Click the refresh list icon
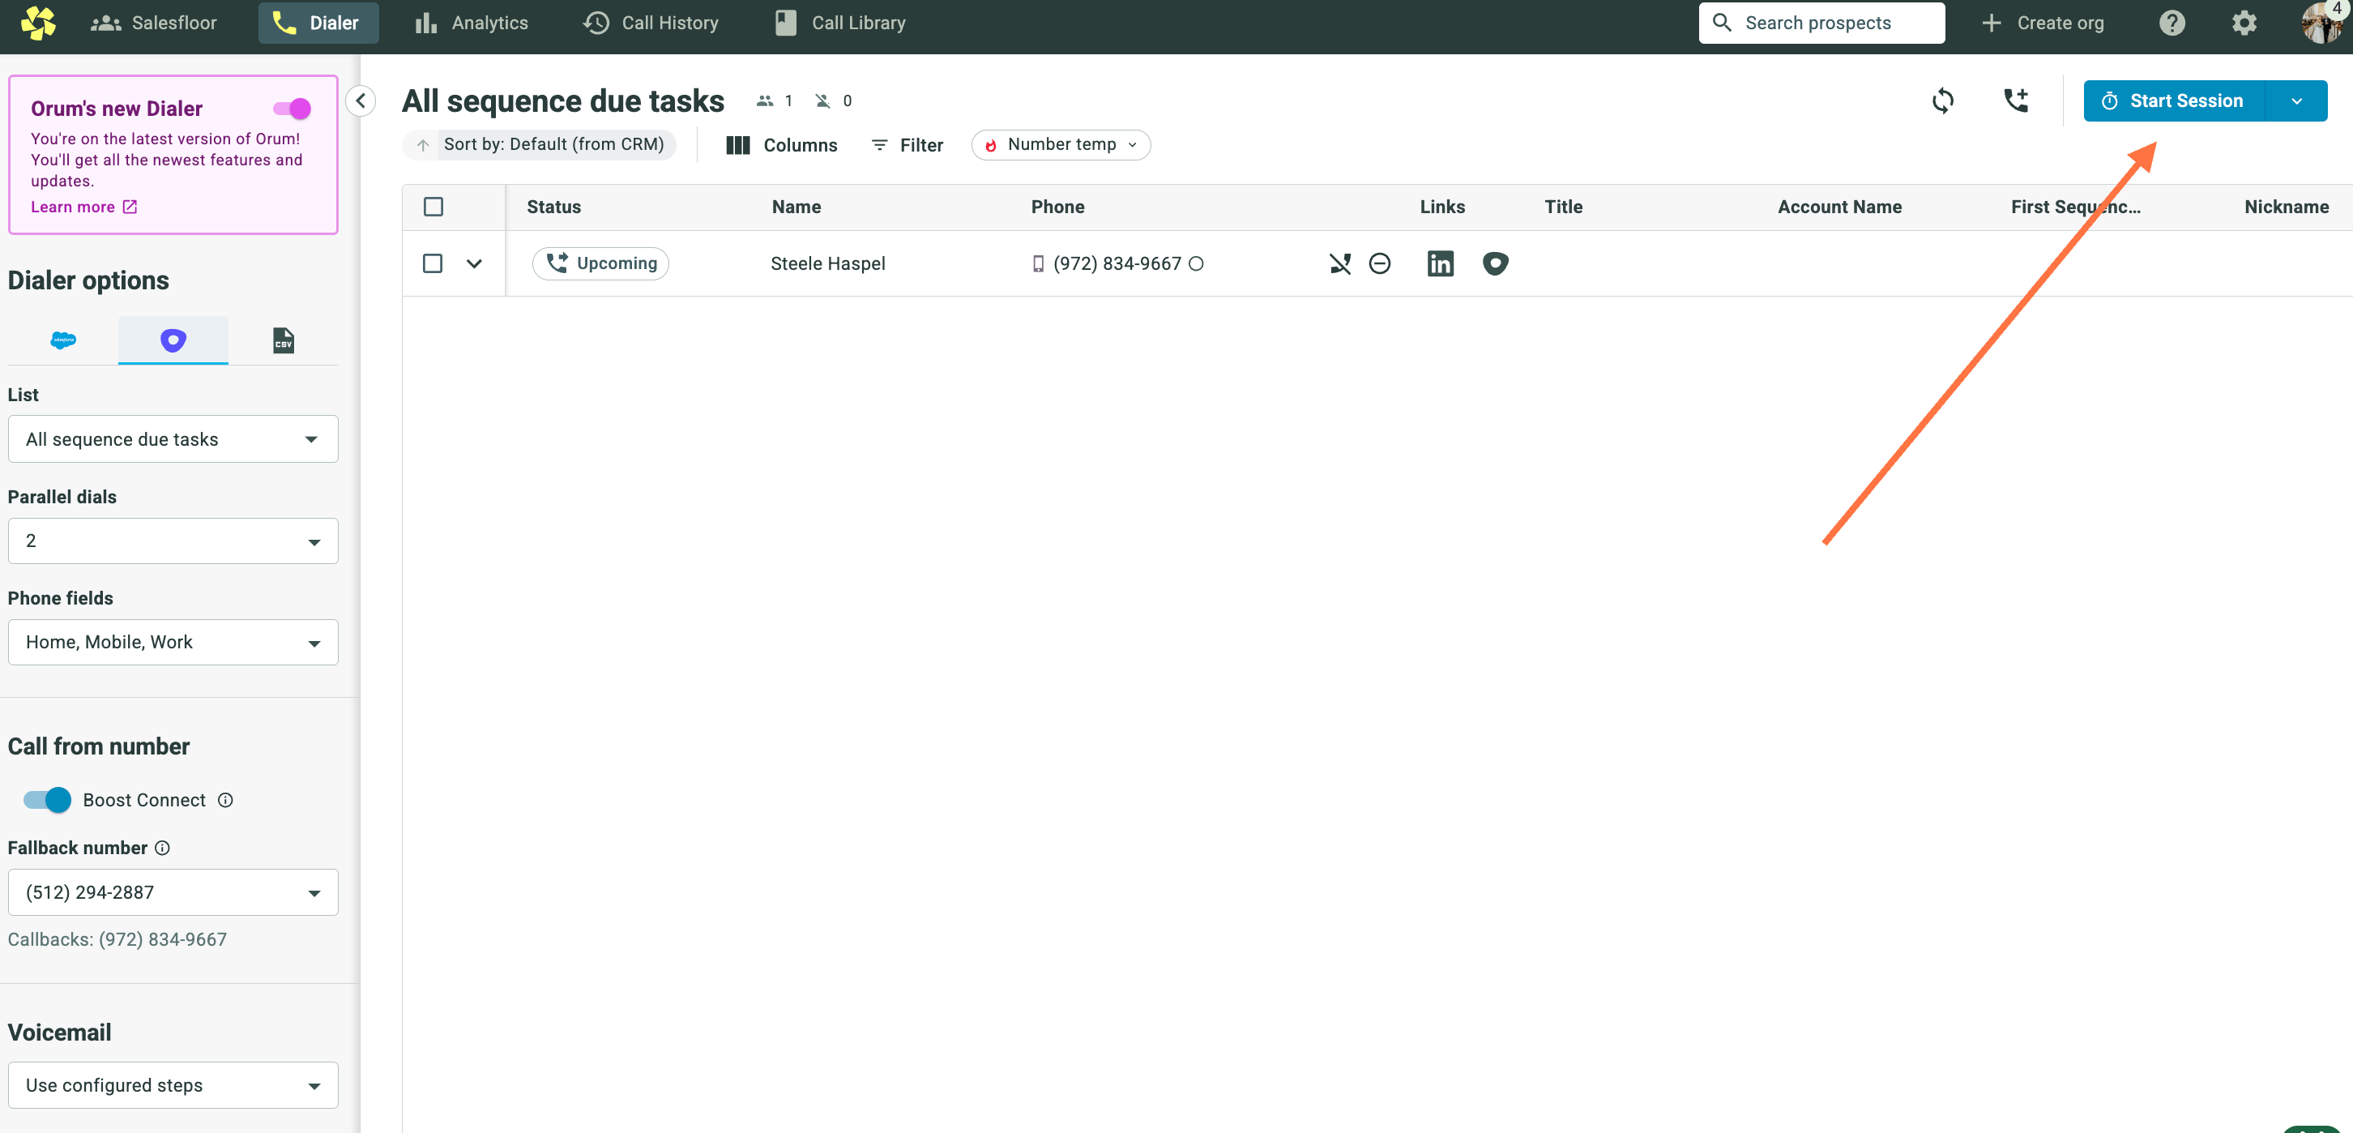This screenshot has width=2353, height=1133. click(x=1943, y=100)
